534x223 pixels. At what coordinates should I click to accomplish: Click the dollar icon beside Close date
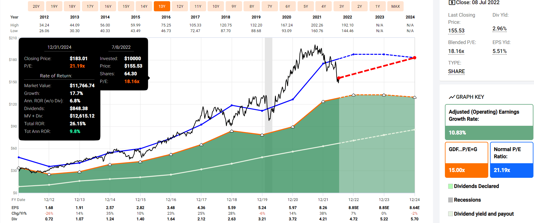pyautogui.click(x=452, y=2)
